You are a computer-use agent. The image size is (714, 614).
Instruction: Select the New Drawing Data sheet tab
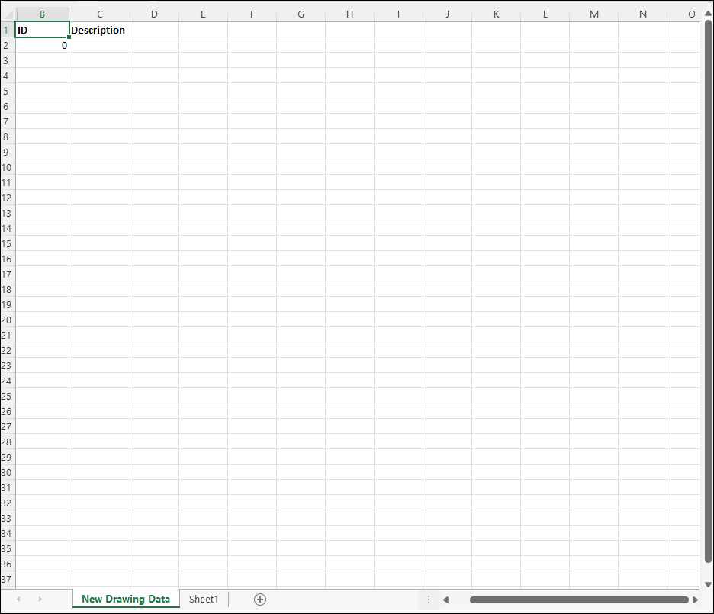(x=126, y=600)
